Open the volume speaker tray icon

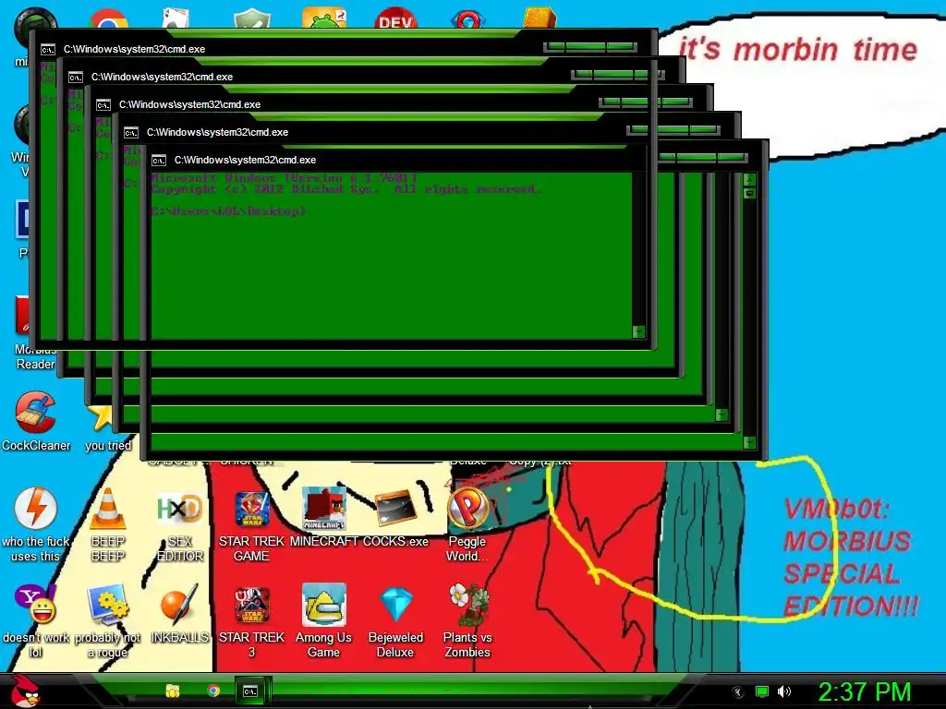click(x=783, y=691)
